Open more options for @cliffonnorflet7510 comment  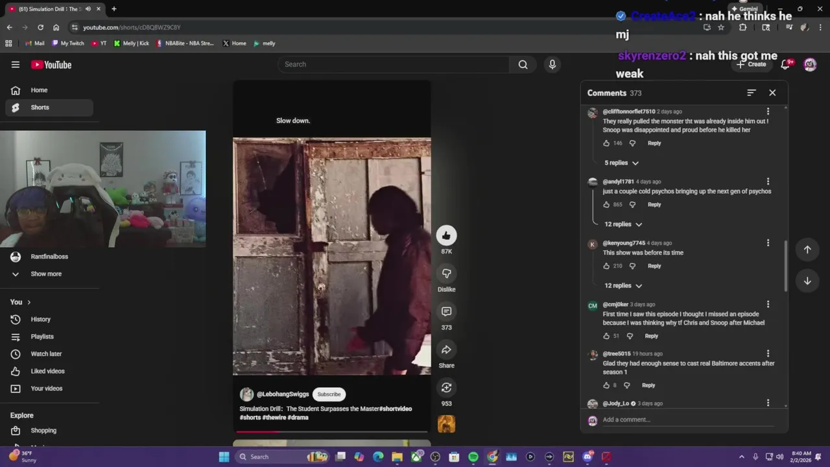[x=768, y=112]
